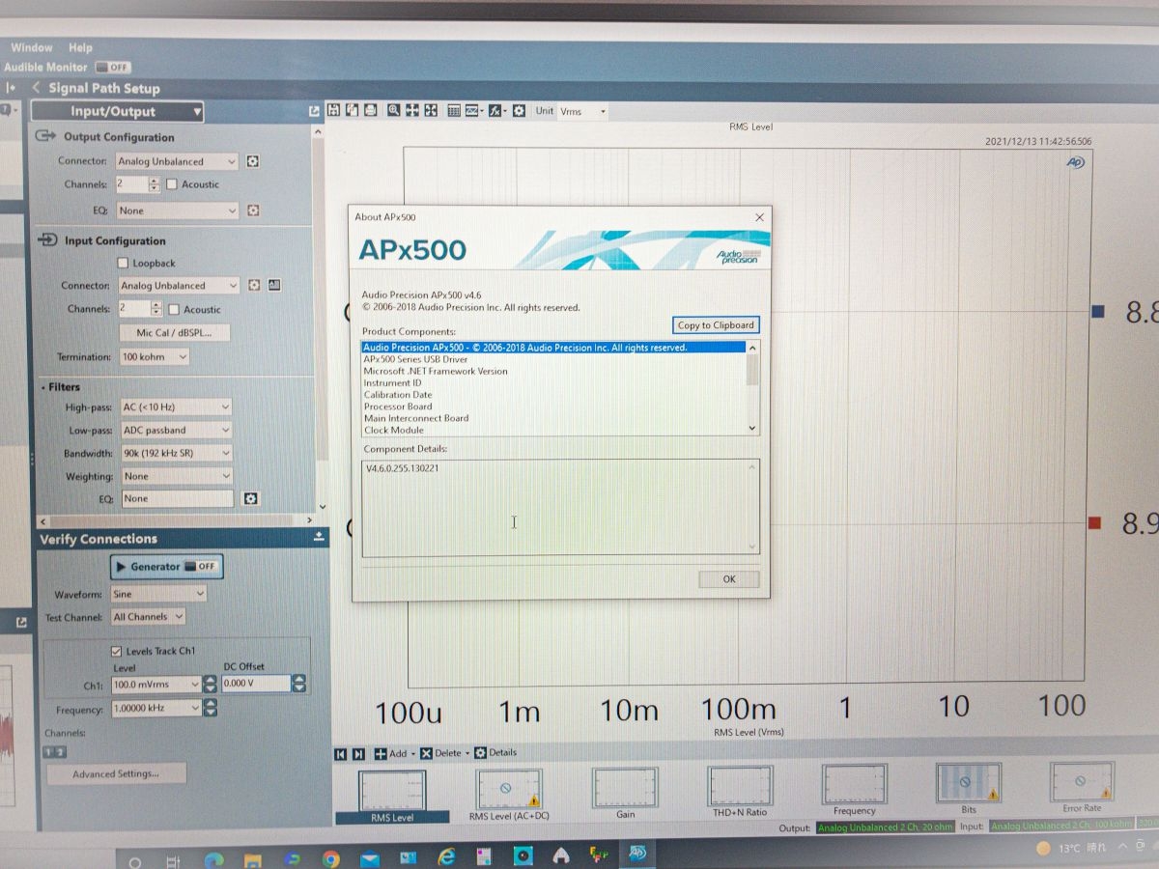Image resolution: width=1159 pixels, height=869 pixels.
Task: Click the zoom magnifier icon in graph toolbar
Action: 394,111
